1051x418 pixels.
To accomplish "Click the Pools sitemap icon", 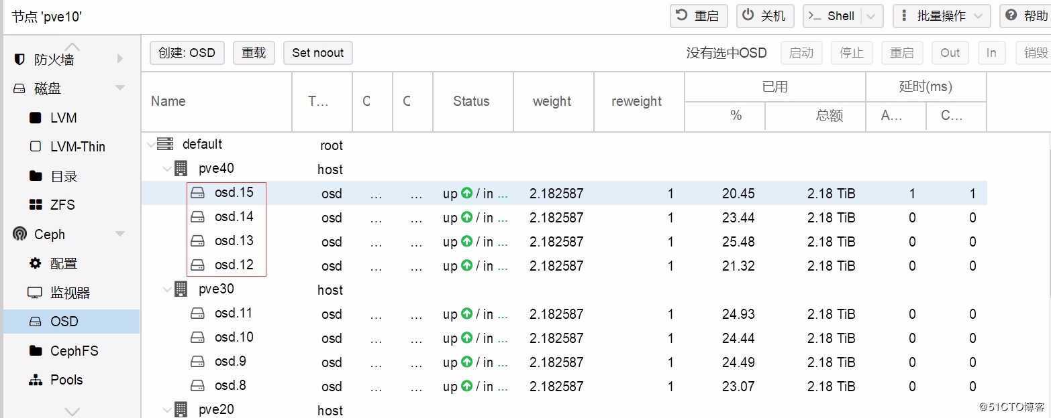I will [36, 380].
